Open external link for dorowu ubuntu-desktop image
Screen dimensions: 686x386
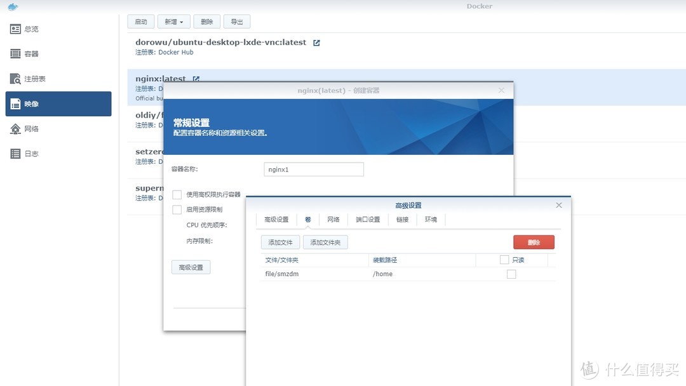[x=316, y=43]
